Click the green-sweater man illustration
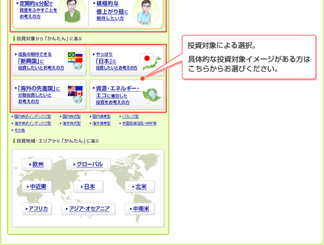324x245 pixels. tap(72, 11)
